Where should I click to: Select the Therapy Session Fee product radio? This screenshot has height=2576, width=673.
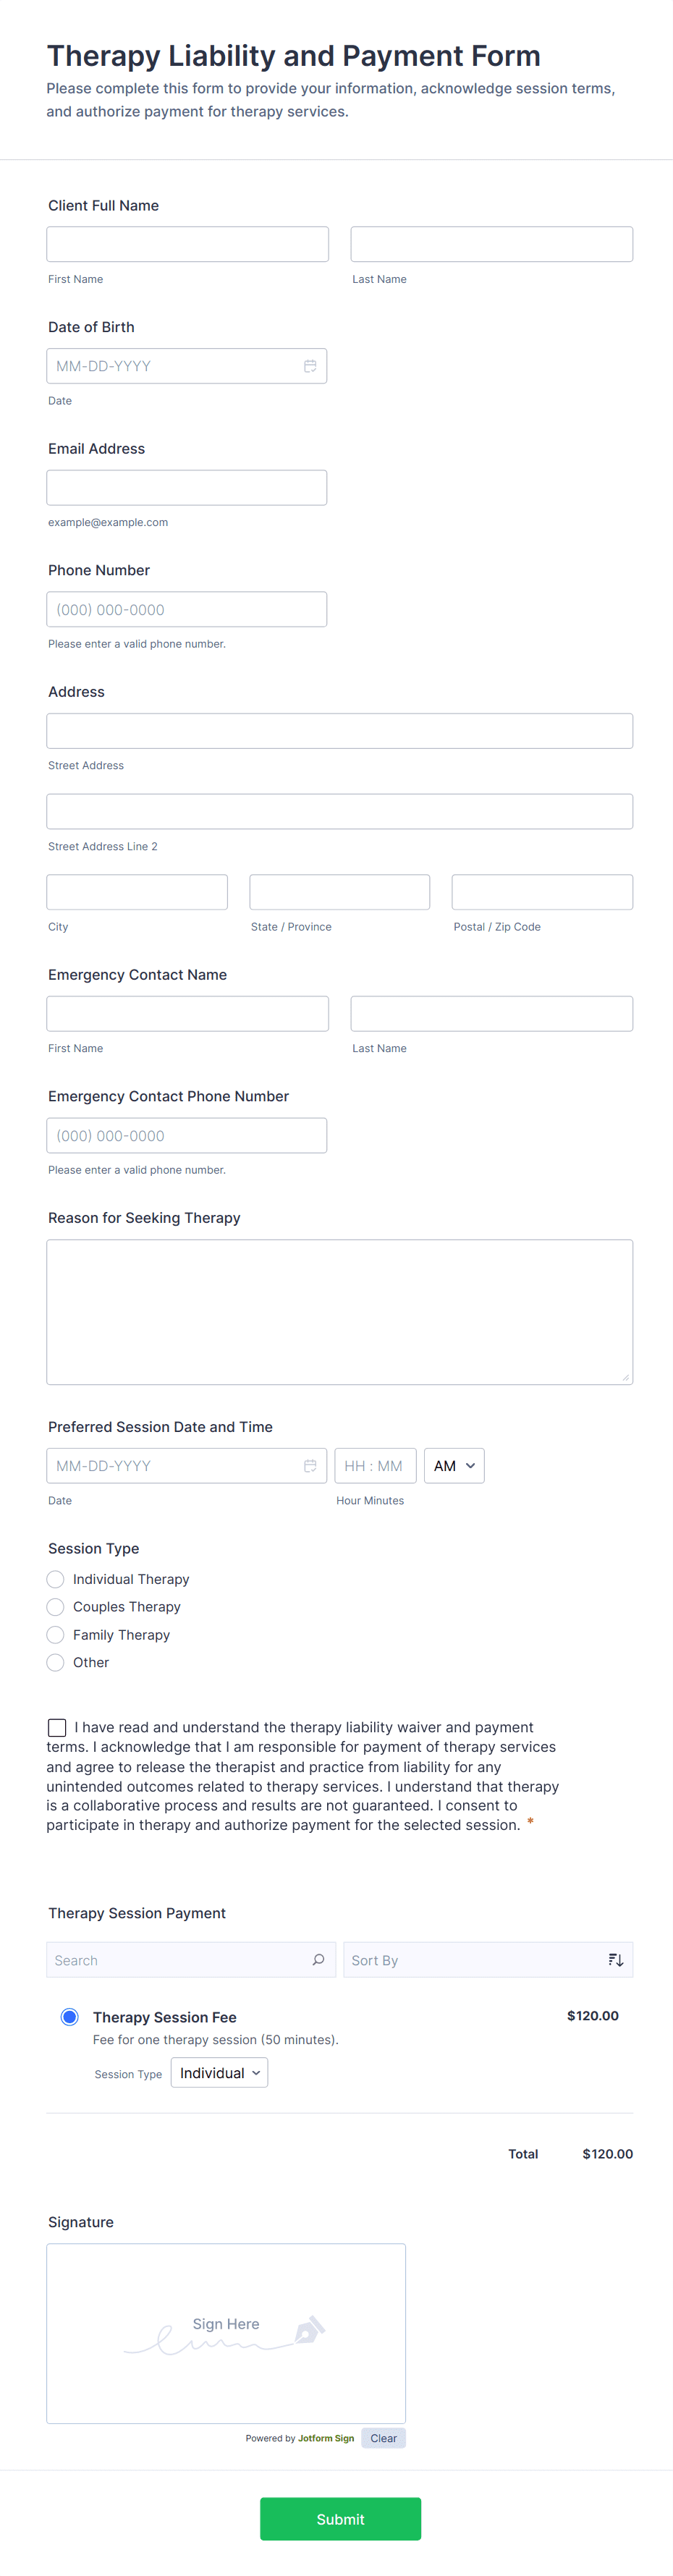(70, 2016)
